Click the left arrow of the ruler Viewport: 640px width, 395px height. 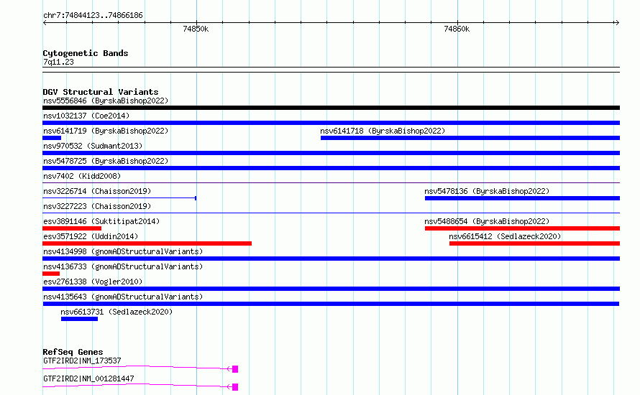(x=45, y=22)
